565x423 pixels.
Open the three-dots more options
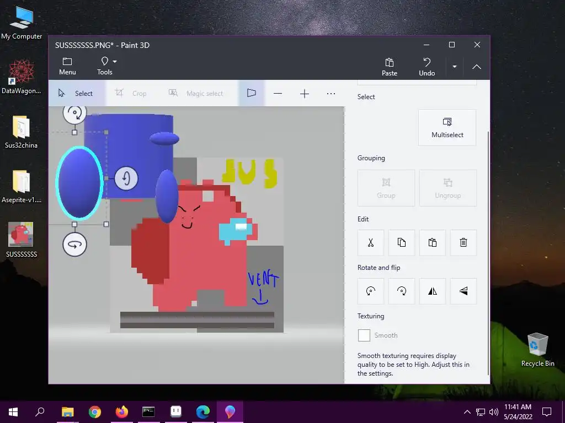[331, 94]
